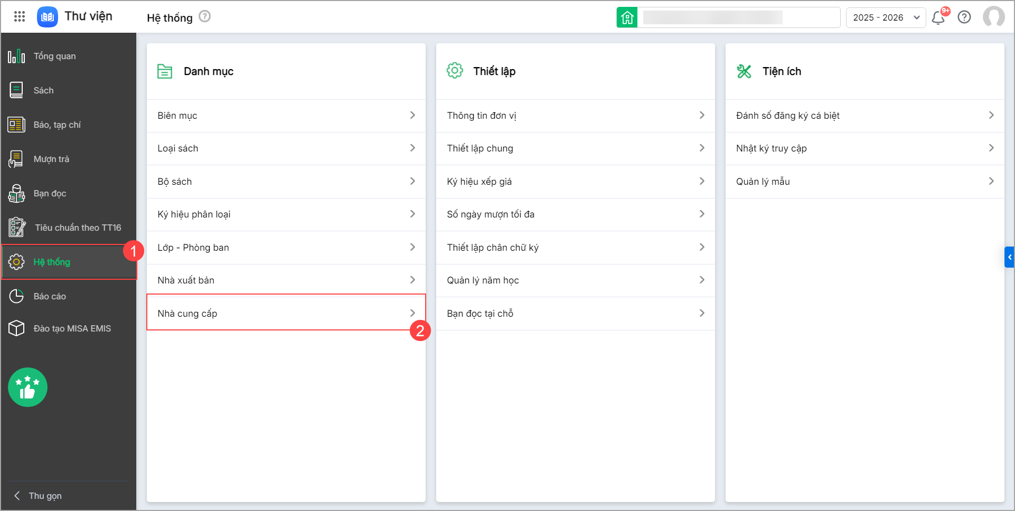Open the 2025 - 2026 school year dropdown

pyautogui.click(x=886, y=17)
